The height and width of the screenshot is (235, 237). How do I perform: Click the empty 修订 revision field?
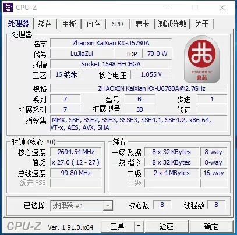tap(212, 109)
